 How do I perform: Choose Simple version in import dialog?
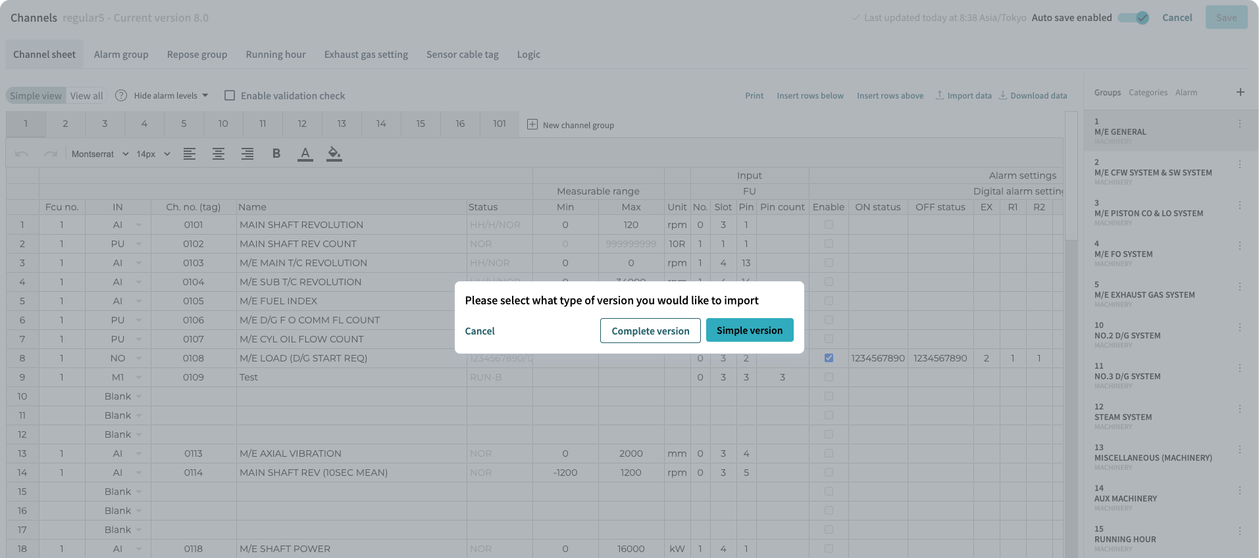click(750, 331)
